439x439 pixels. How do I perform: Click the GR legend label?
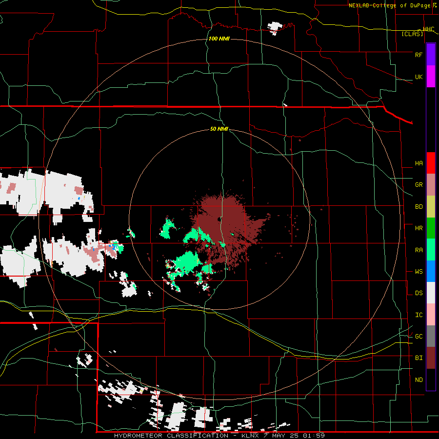tap(419, 185)
